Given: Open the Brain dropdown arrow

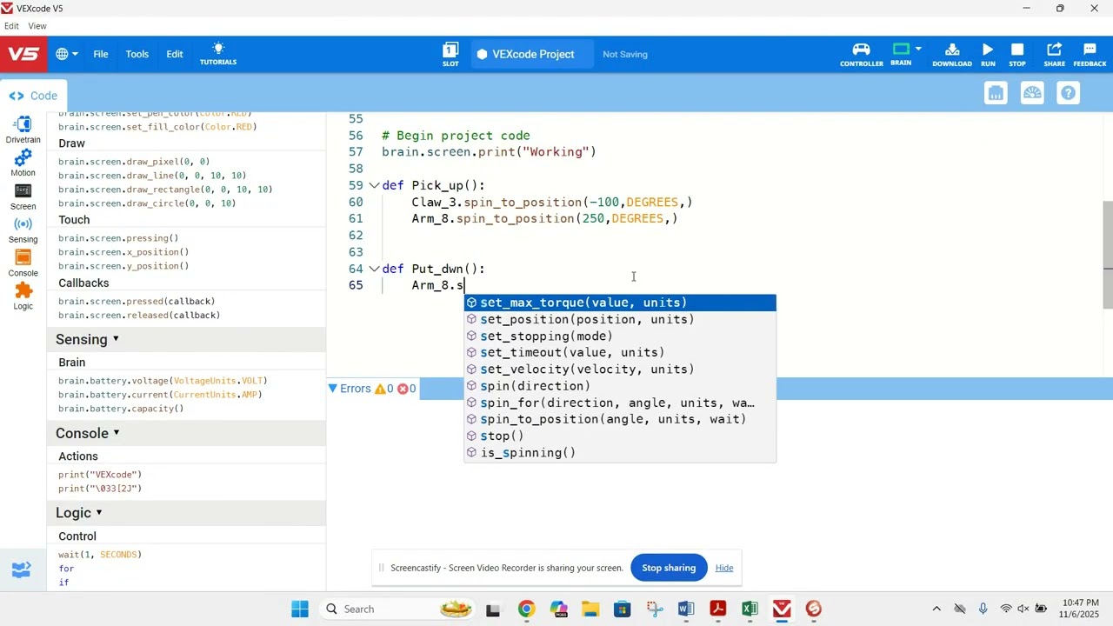Looking at the screenshot, I should [918, 50].
